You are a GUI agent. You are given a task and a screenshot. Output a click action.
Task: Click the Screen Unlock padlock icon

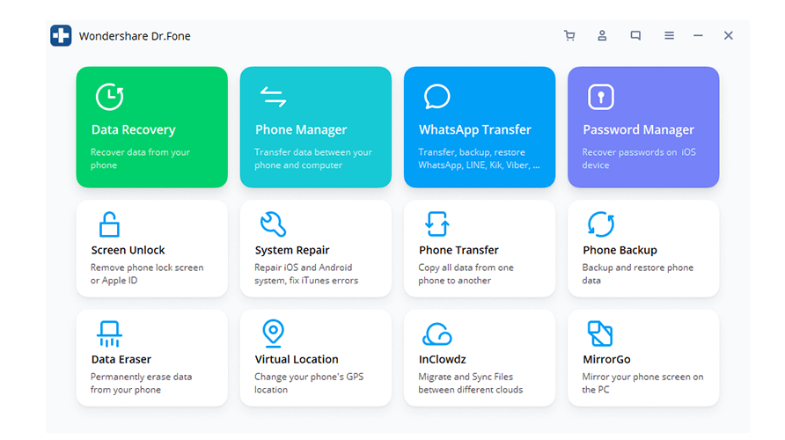point(109,224)
